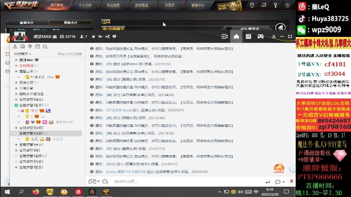Switch to the 新版大厅 lobby tab
351x197 pixels.
point(27,23)
